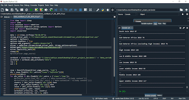Open the Help pane options hamburger menu

(x=187, y=14)
